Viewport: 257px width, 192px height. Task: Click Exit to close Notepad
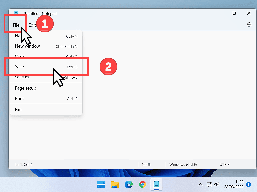click(x=46, y=110)
